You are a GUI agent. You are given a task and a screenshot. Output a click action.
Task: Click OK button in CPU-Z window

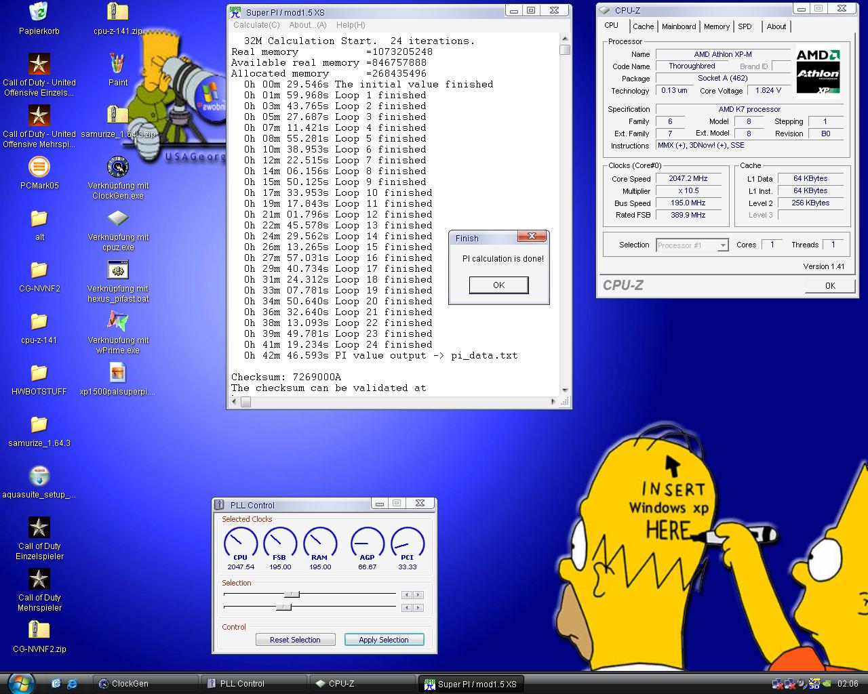point(830,285)
